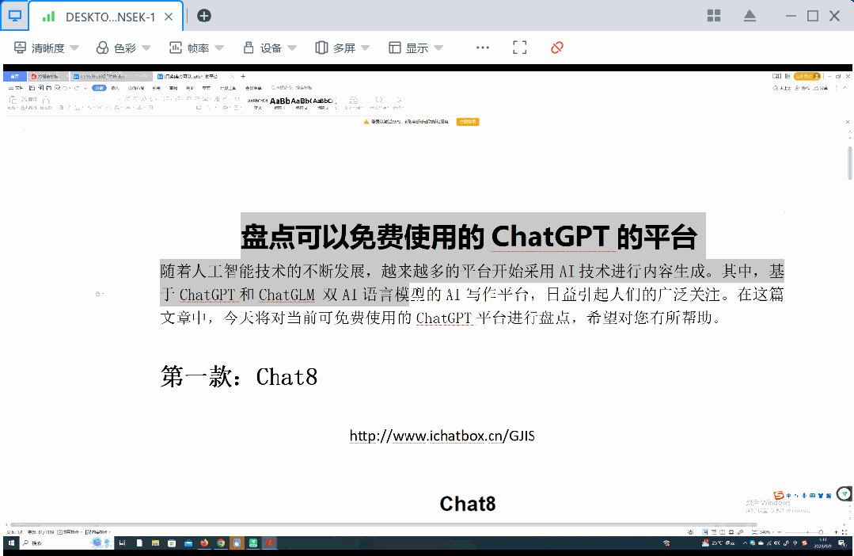Click the three-dots more options button
854x556 pixels.
point(483,48)
